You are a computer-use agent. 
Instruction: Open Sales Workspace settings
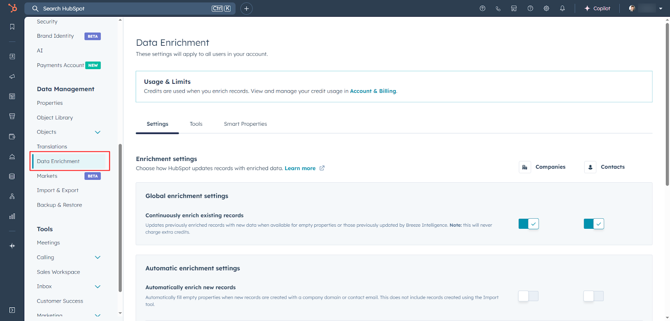(58, 272)
